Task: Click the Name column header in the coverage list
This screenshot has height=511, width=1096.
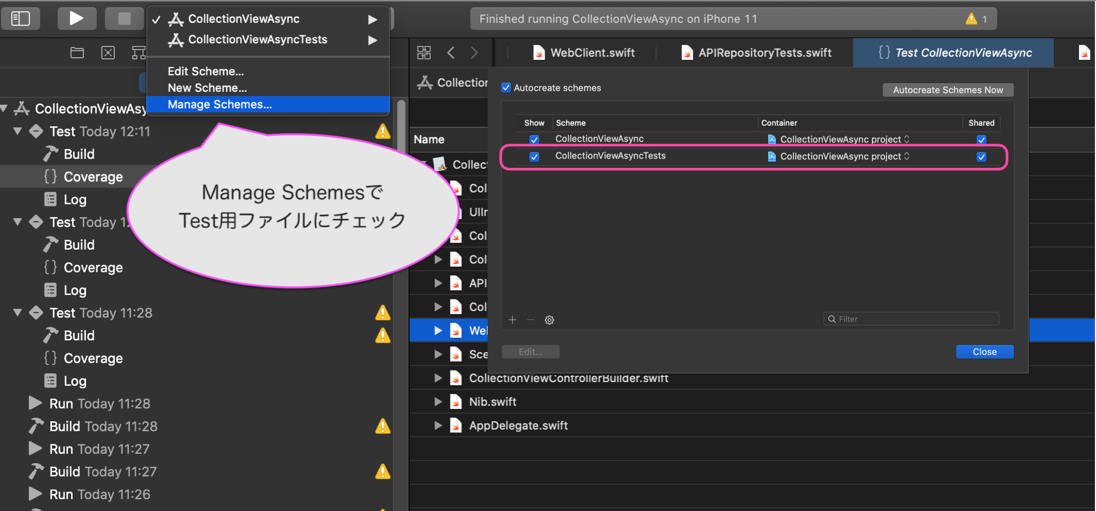Action: tap(429, 140)
